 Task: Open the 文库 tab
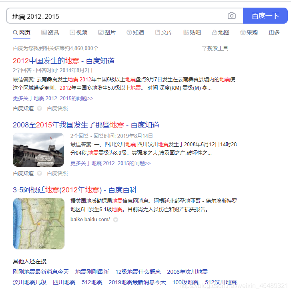(164, 32)
